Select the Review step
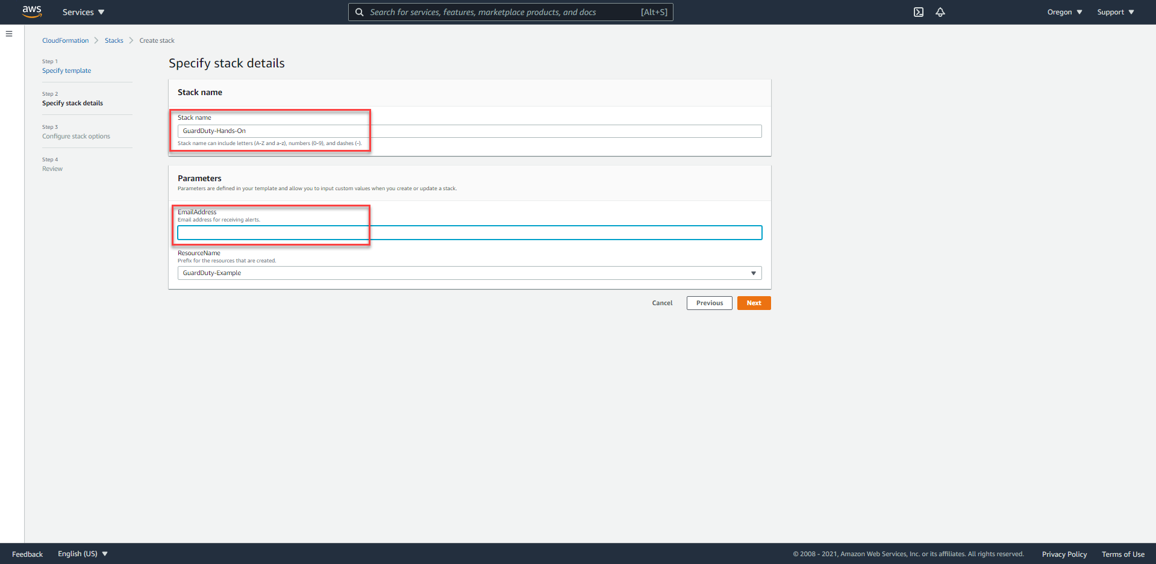1156x564 pixels. tap(52, 169)
